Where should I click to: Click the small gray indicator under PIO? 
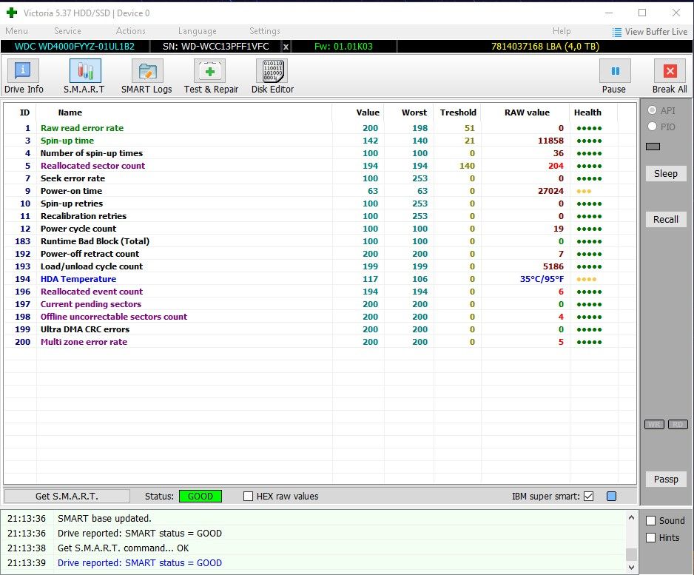pyautogui.click(x=653, y=147)
